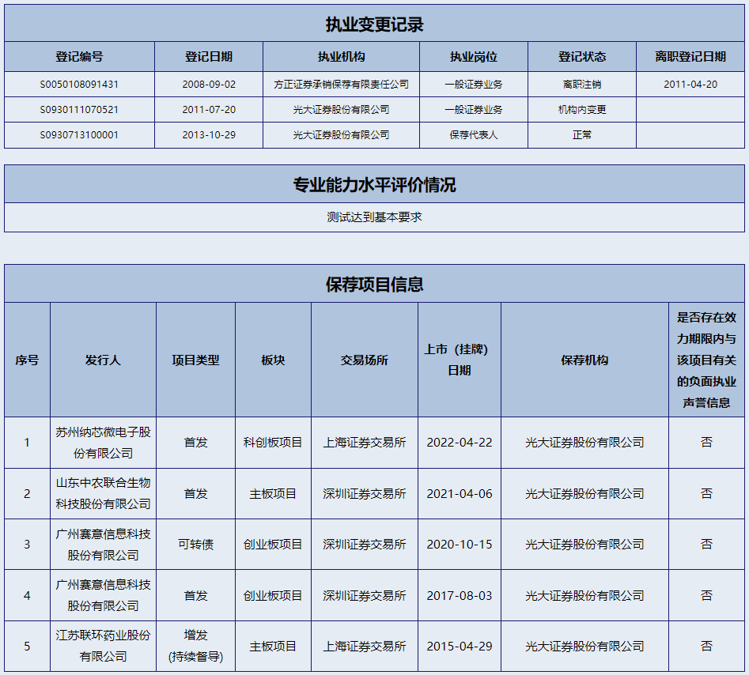Click the 可转债 project type cell
This screenshot has height=675, width=749.
195,545
